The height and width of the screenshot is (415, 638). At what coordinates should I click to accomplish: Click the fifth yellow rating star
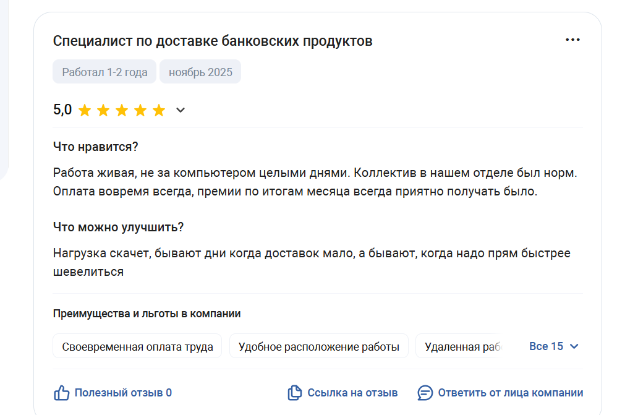[159, 111]
